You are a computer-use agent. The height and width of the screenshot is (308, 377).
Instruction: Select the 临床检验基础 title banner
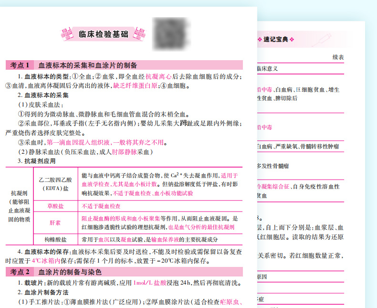[x=104, y=33]
